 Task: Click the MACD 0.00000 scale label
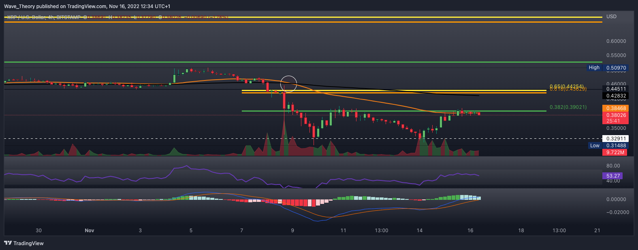(x=616, y=199)
